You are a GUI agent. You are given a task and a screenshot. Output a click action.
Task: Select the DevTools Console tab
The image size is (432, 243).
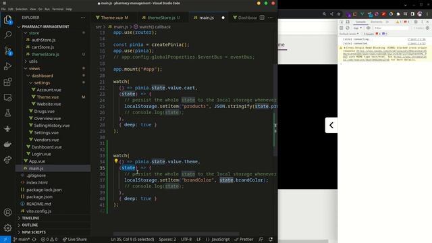[x=360, y=22]
